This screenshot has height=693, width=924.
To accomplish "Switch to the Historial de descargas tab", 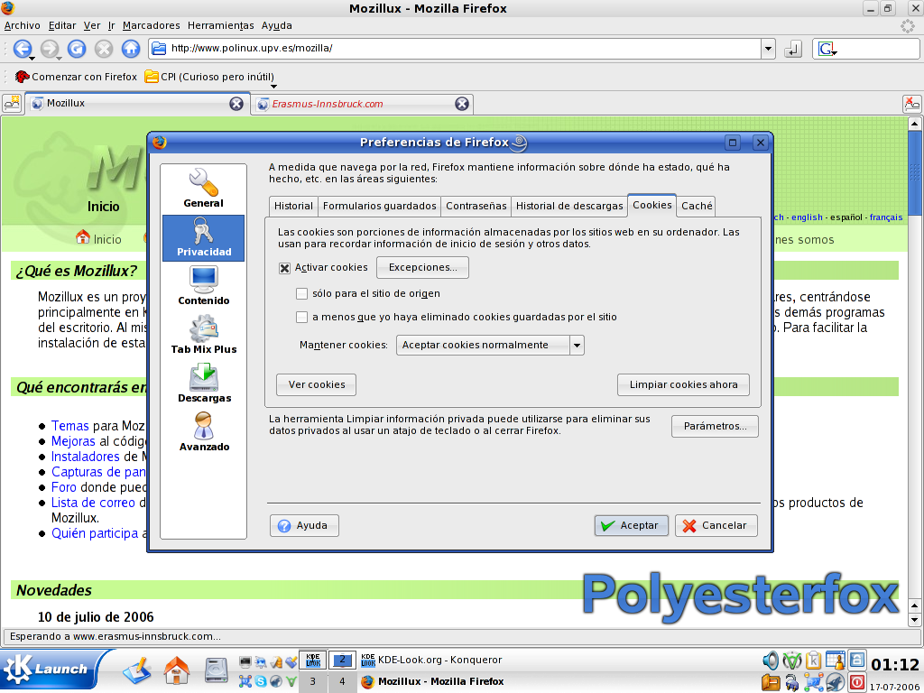I will (569, 206).
